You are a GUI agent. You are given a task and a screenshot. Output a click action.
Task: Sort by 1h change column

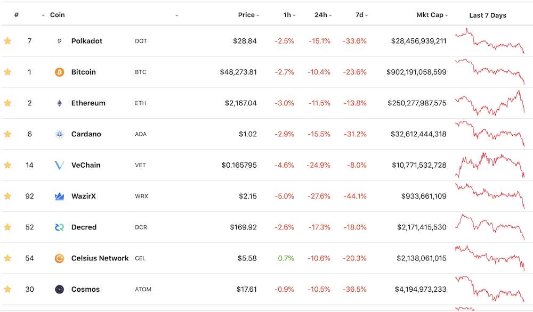[x=289, y=15]
